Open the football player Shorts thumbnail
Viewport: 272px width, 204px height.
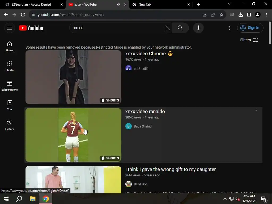coord(73,135)
